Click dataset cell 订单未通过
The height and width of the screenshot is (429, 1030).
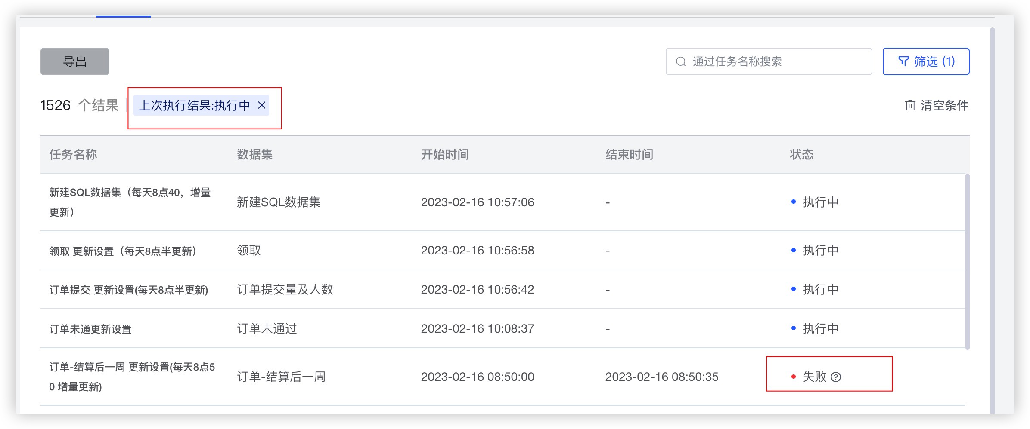click(267, 329)
